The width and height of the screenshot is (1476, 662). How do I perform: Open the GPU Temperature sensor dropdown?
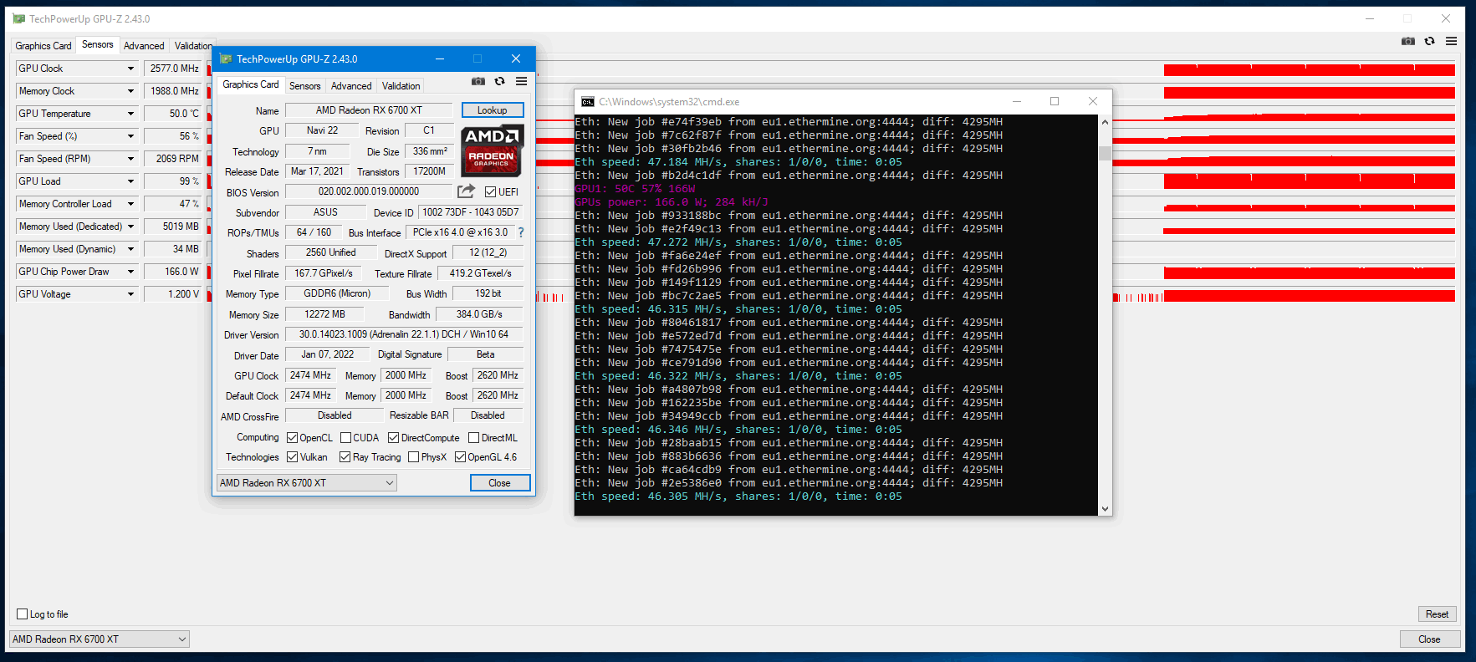coord(130,114)
